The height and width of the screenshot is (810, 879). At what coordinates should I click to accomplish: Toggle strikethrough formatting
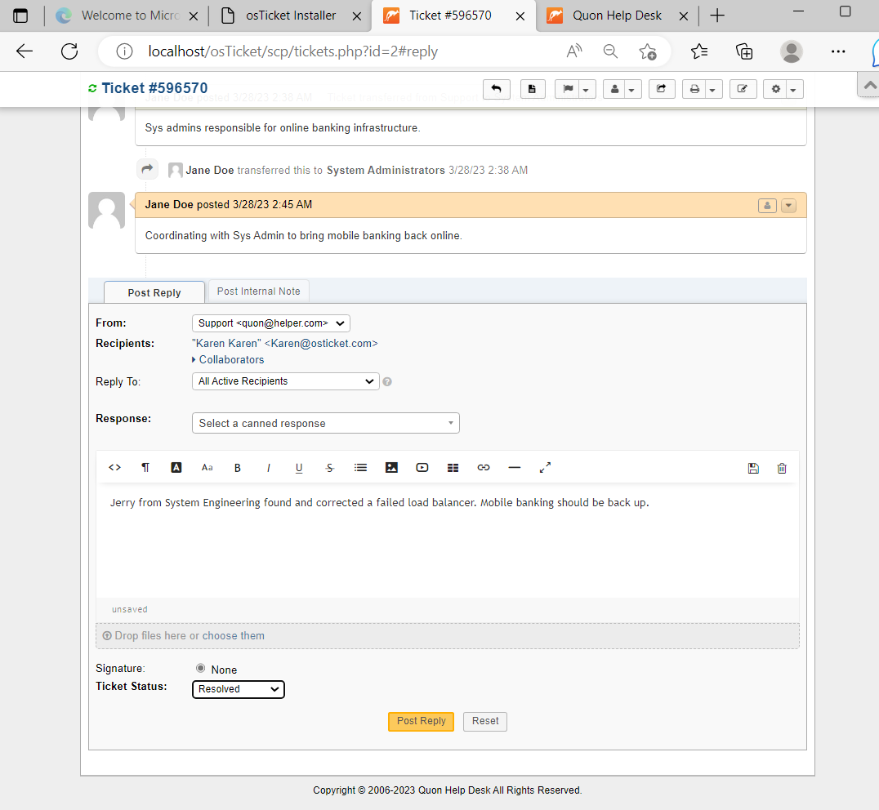330,467
